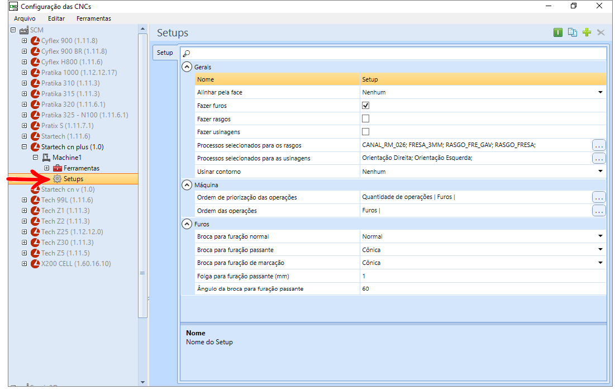Click tree scrollbar up arrow
The height and width of the screenshot is (389, 615).
(x=143, y=29)
